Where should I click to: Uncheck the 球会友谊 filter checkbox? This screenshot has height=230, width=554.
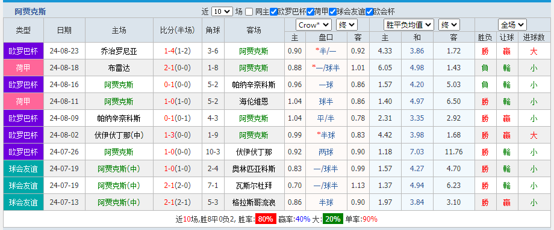click(332, 11)
